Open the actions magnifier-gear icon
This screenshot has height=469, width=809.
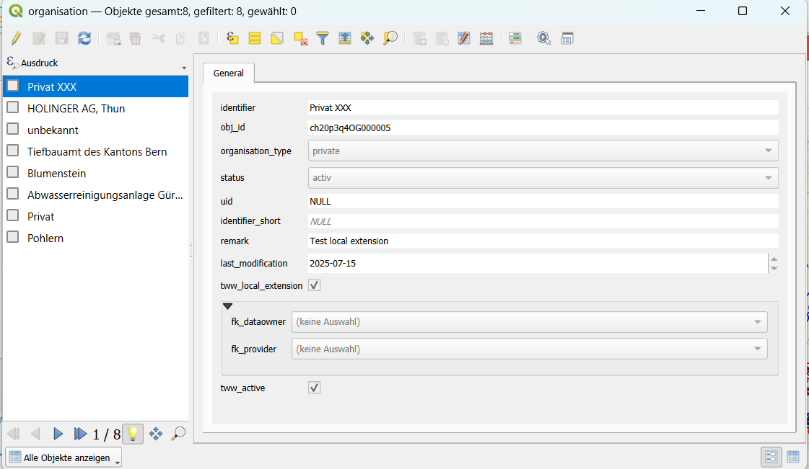coord(544,38)
